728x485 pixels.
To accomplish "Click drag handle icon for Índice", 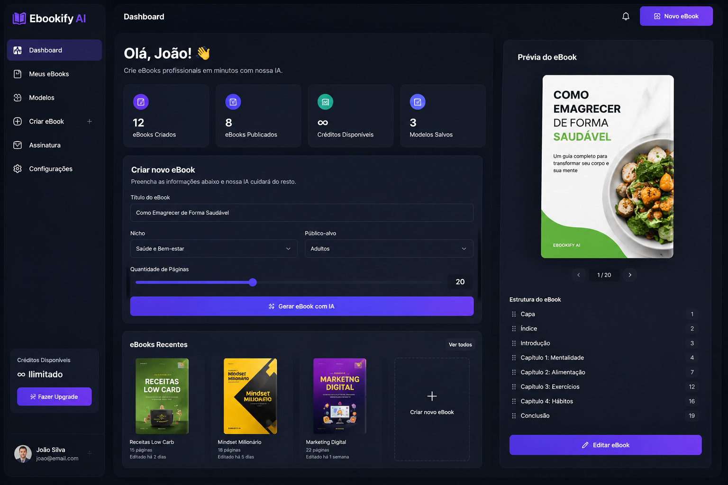I will (514, 329).
